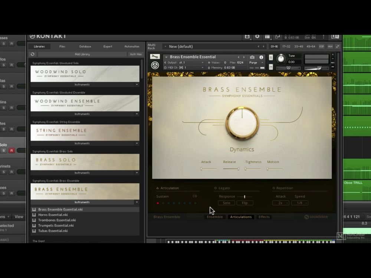Click the PV button on instrument header
This screenshot has width=371, height=278.
pos(333,67)
